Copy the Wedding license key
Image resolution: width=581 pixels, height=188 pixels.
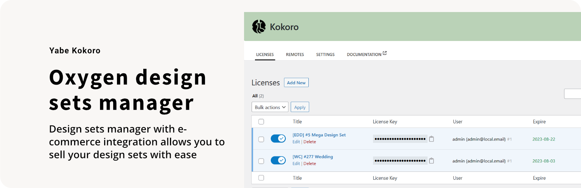coord(432,161)
